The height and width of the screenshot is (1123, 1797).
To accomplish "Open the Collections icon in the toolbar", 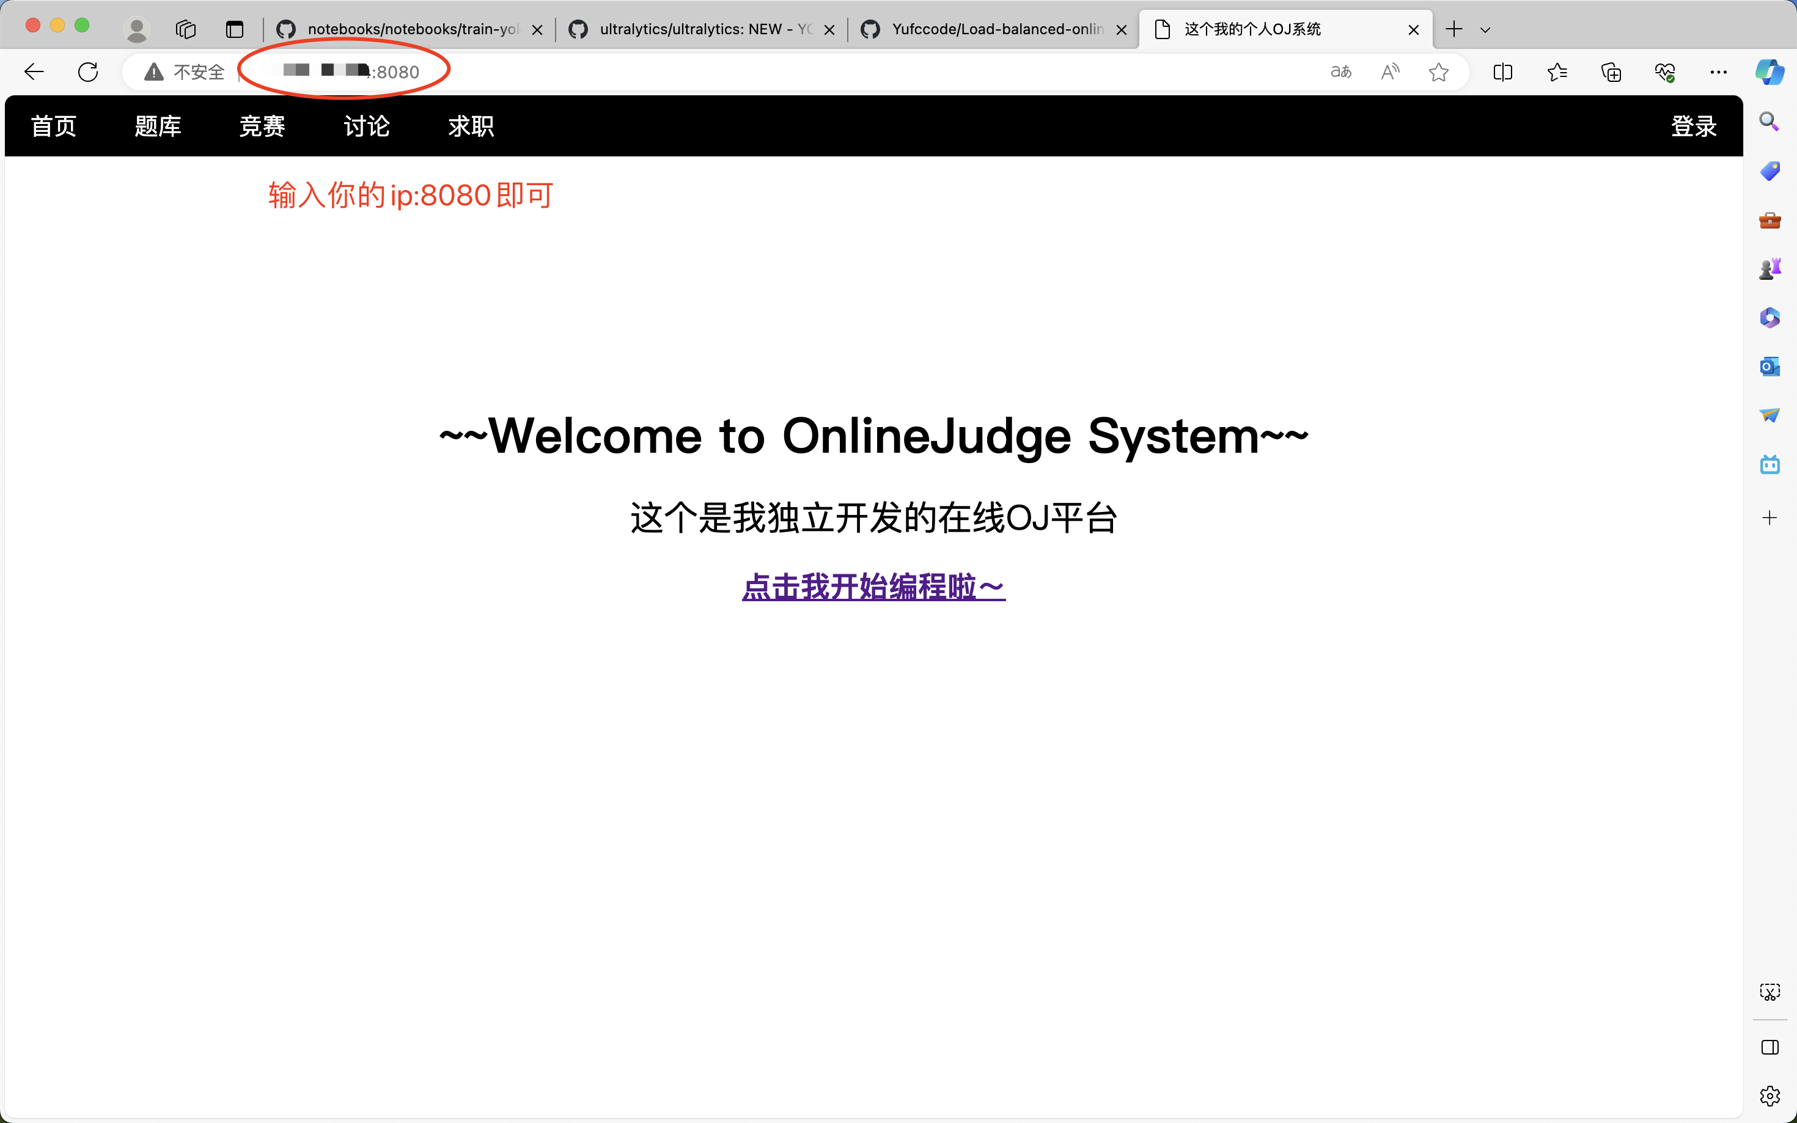I will pyautogui.click(x=1611, y=72).
